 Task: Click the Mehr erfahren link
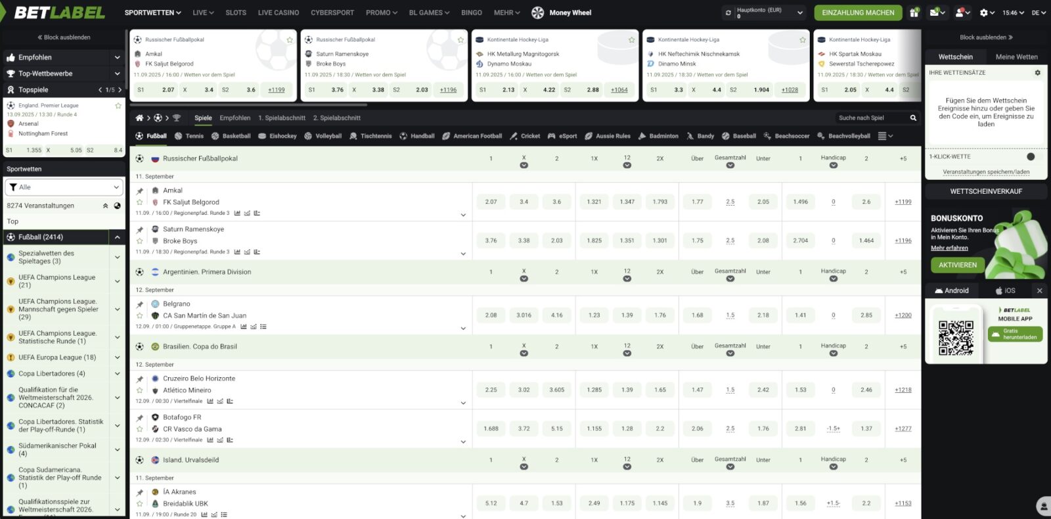[949, 248]
